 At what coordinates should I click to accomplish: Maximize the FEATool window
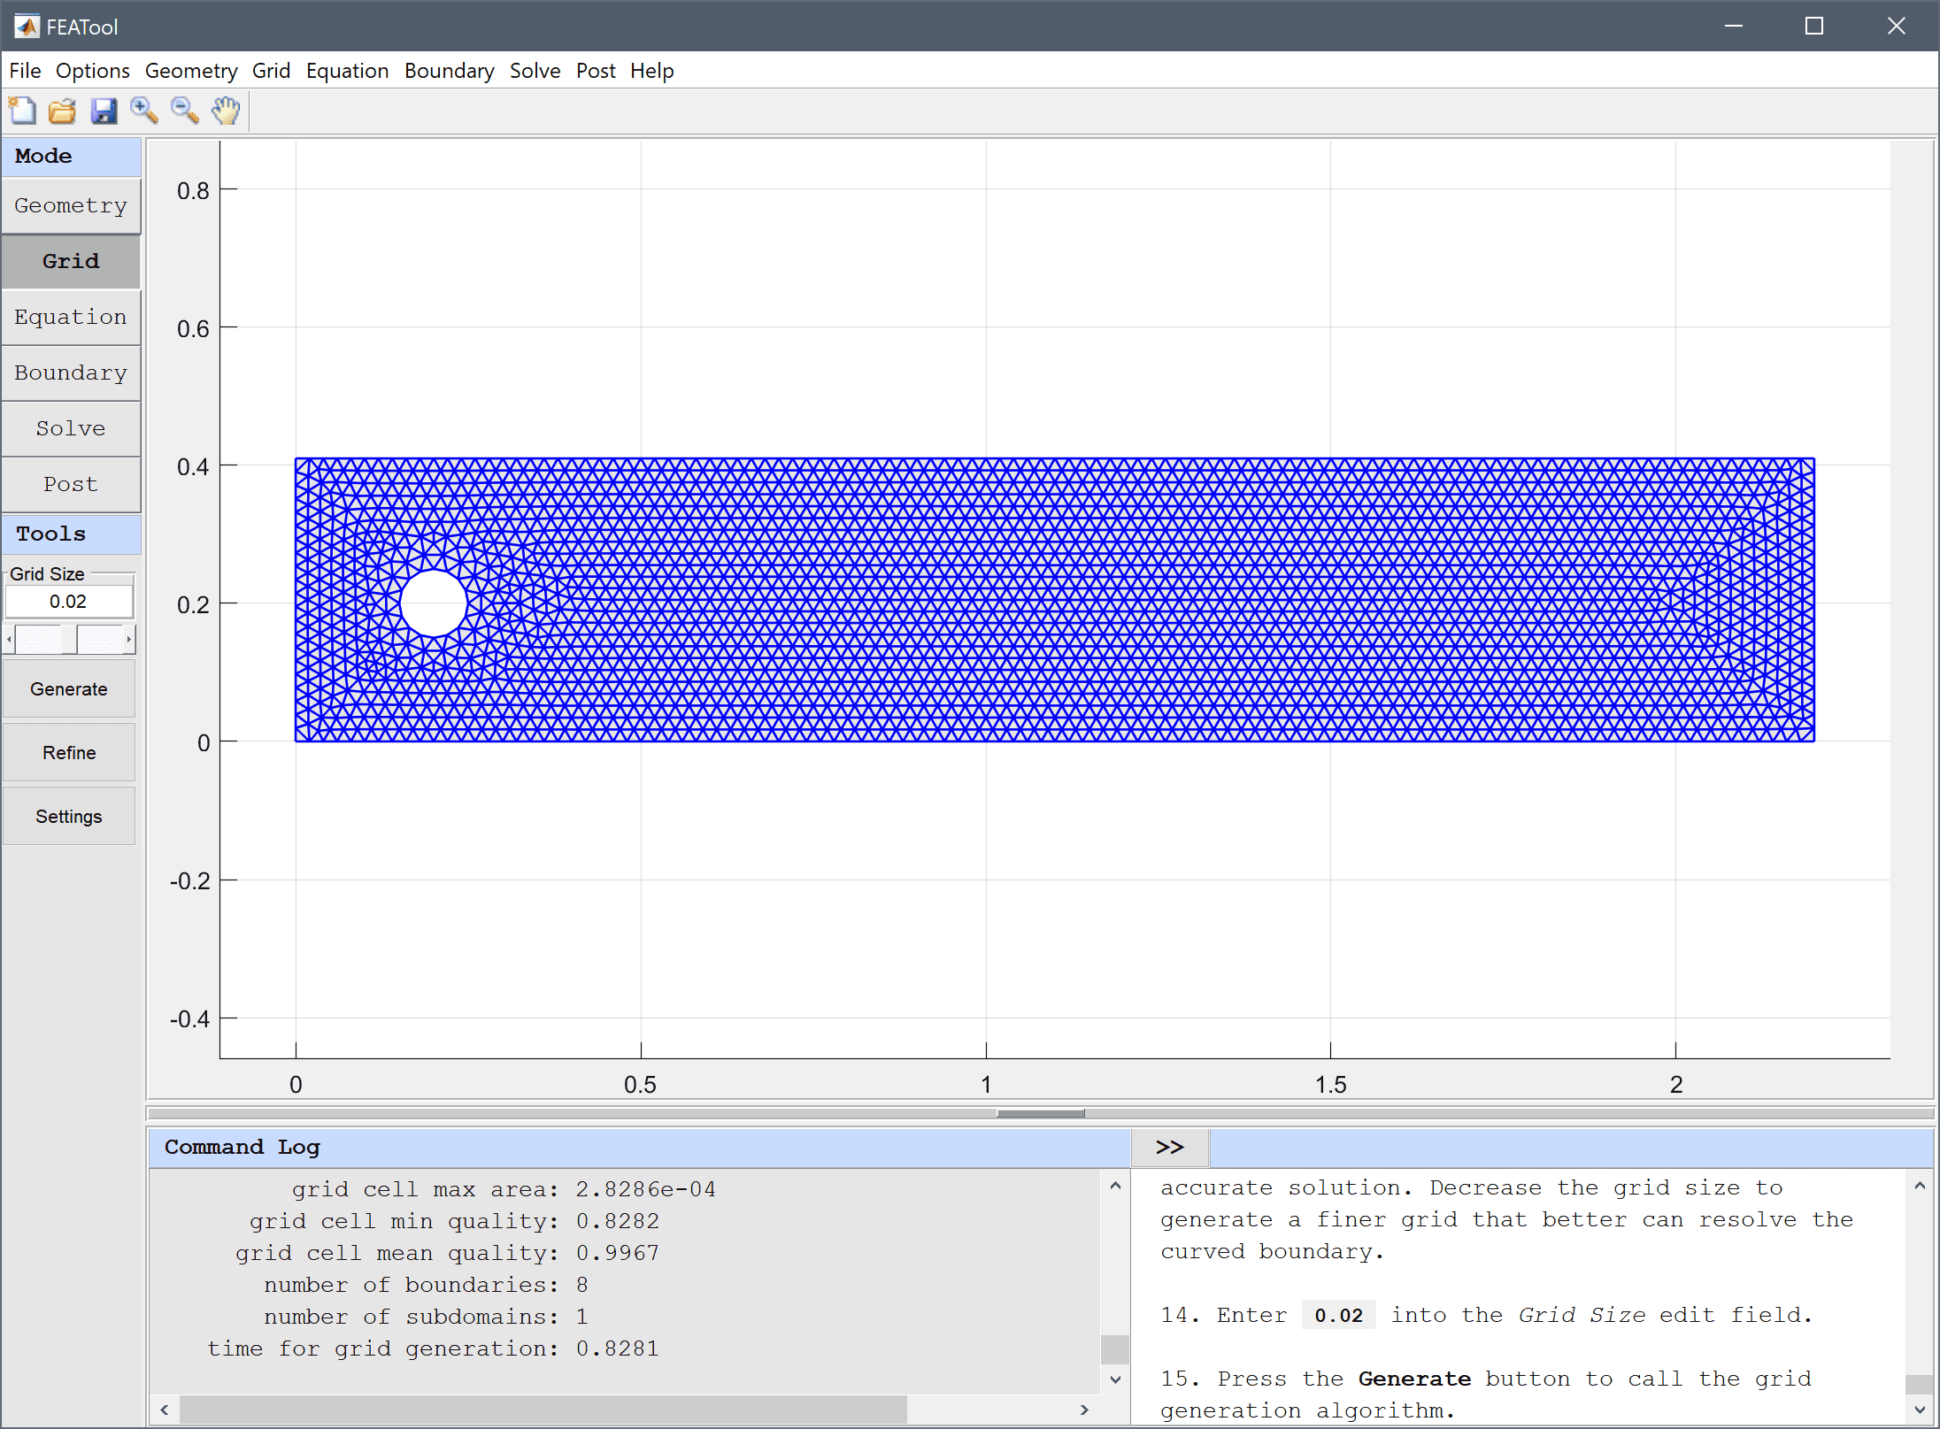[x=1814, y=27]
